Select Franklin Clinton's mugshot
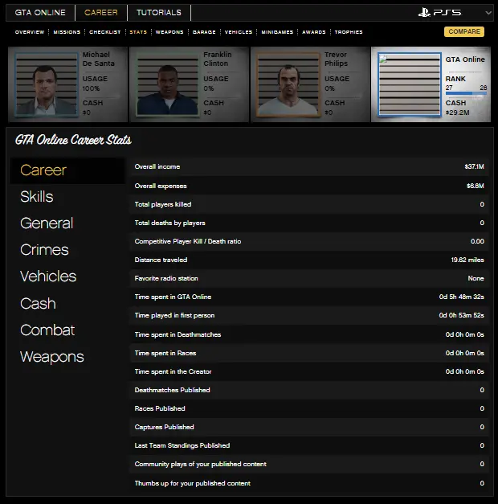Screen dimensions: 498x504 click(167, 84)
